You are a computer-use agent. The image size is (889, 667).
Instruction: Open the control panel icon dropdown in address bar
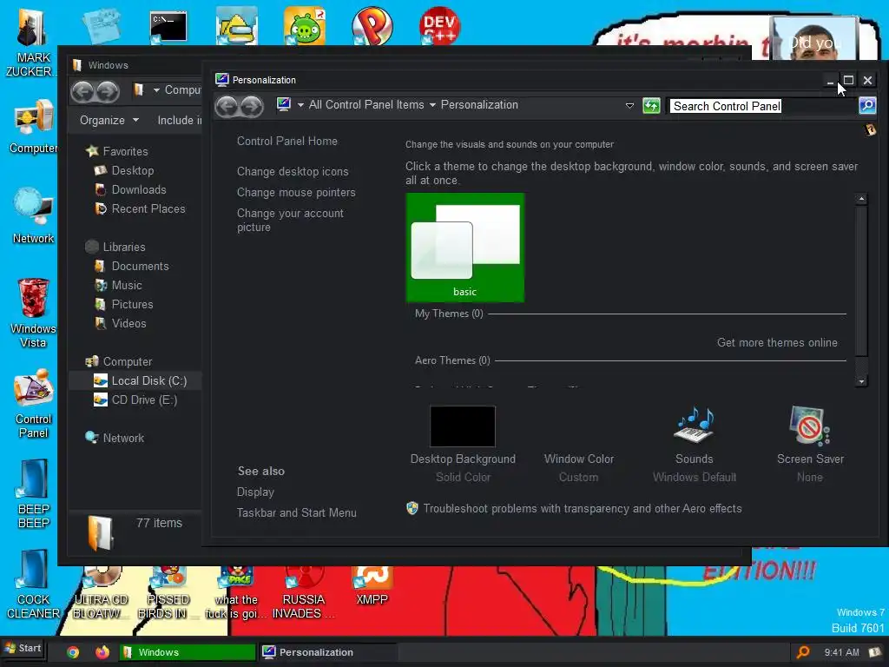coord(300,105)
